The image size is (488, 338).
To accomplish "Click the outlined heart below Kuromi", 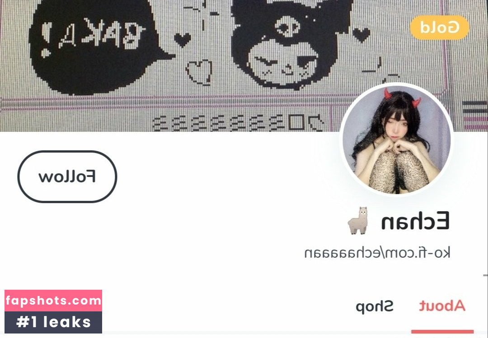I will tap(199, 73).
